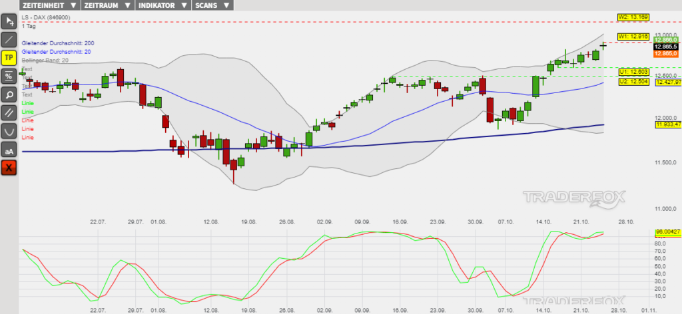The height and width of the screenshot is (314, 682).
Task: Click the 11.500,0 price axis label
Action: pos(665,163)
